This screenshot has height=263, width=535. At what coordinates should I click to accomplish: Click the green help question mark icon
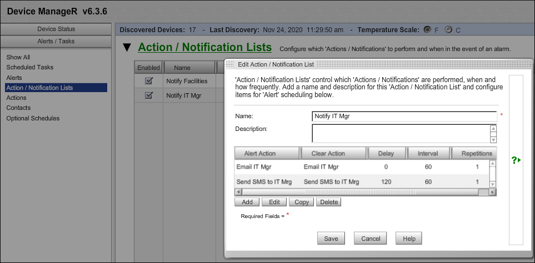pyautogui.click(x=516, y=160)
